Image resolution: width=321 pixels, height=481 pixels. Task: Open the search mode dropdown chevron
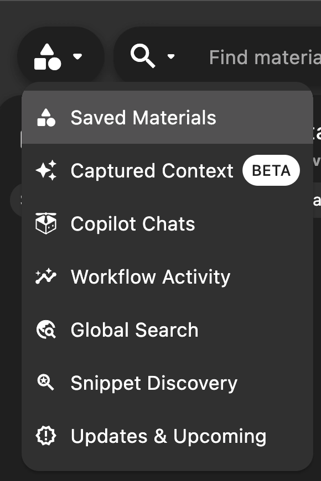coord(171,57)
